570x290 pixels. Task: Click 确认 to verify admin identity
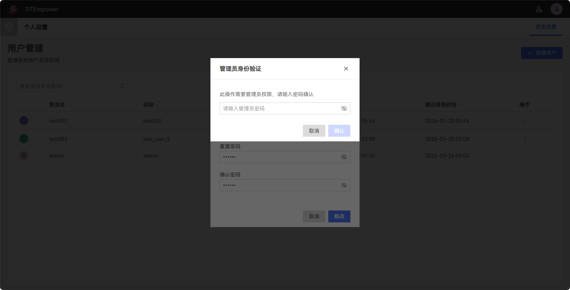click(x=339, y=131)
